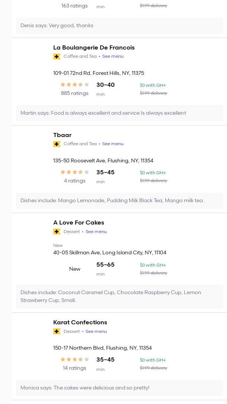Click the star rating for Tbaar
Screen dimensions: 227x404
[75, 172]
